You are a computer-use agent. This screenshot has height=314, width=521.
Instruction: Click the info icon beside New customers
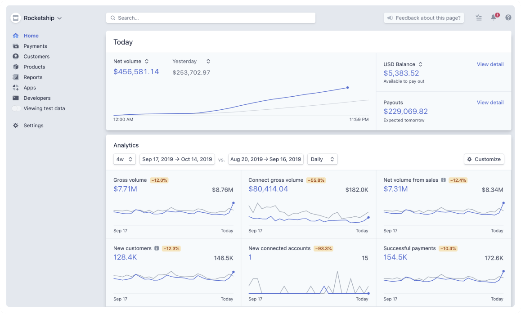click(x=156, y=248)
